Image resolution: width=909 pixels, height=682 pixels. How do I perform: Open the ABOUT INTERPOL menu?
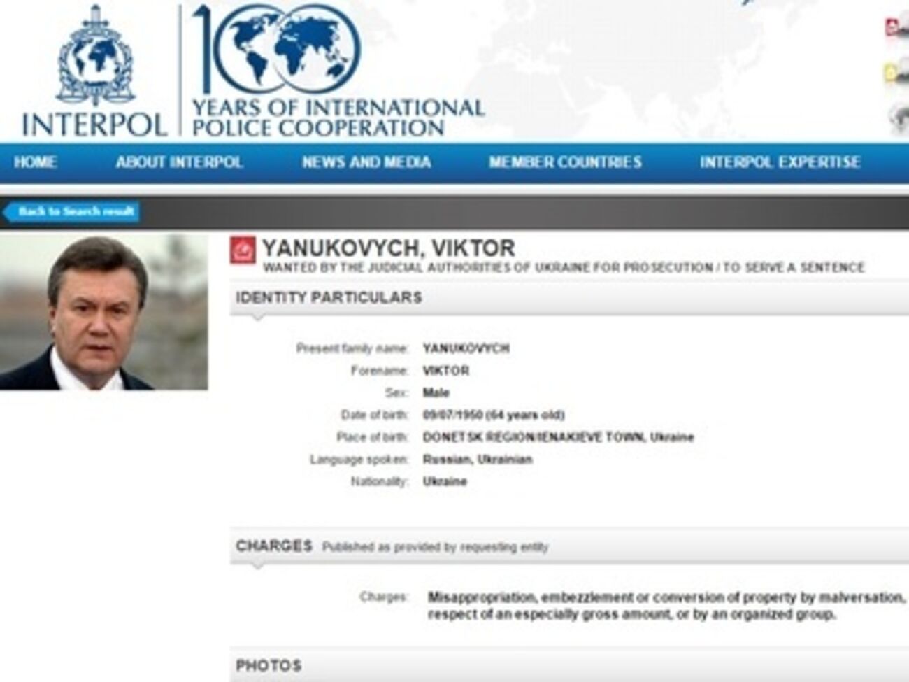tap(179, 162)
